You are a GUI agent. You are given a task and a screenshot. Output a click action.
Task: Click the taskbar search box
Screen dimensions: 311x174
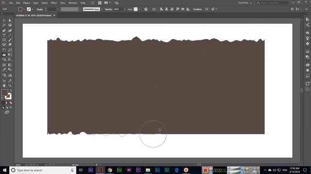tap(43, 170)
